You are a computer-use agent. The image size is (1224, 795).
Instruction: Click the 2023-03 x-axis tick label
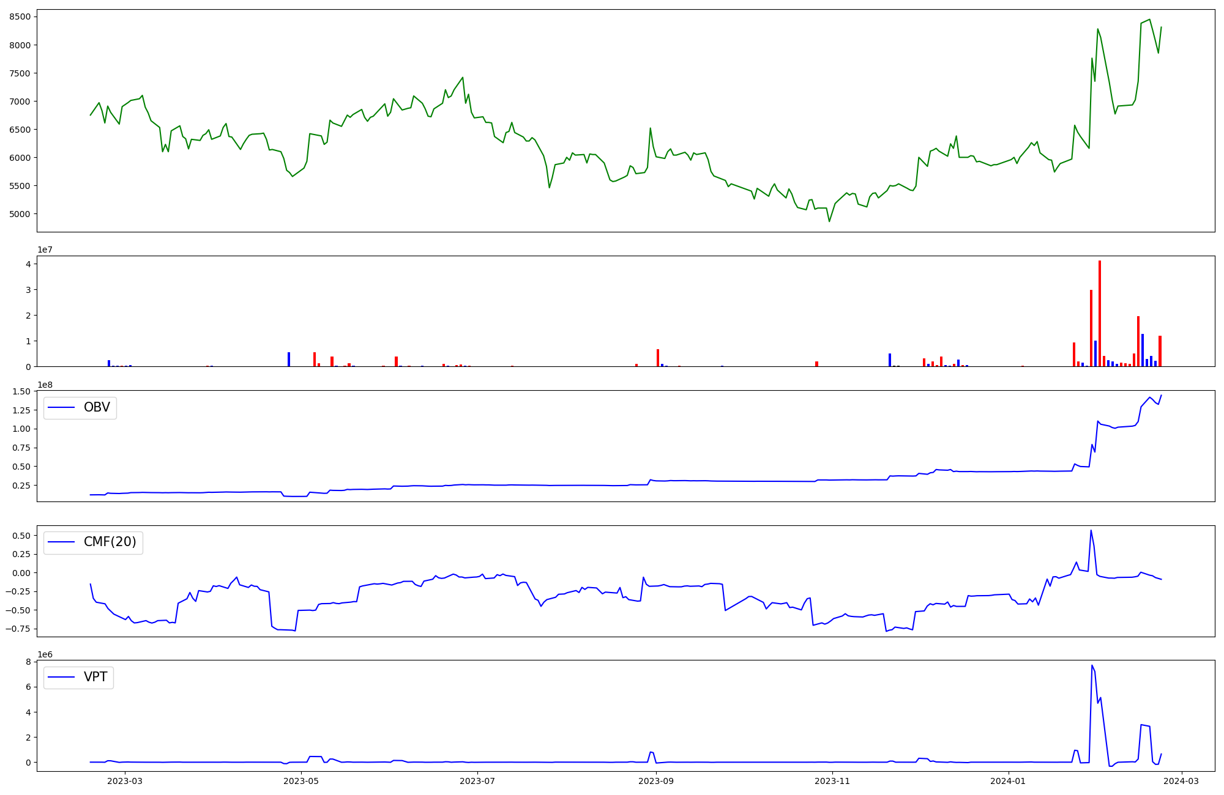pyautogui.click(x=125, y=781)
